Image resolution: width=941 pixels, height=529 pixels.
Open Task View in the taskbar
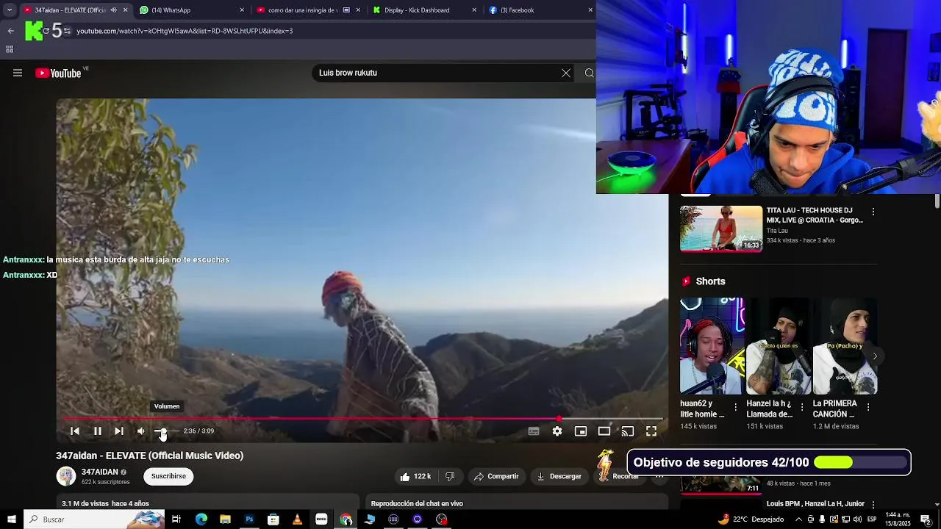click(176, 519)
